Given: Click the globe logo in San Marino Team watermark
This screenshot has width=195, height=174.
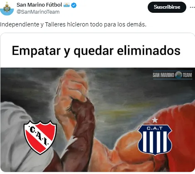Looking at the screenshot, I should [x=178, y=75].
